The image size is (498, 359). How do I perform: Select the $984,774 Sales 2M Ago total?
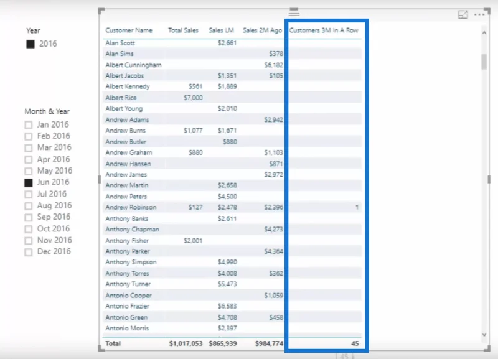tap(269, 343)
